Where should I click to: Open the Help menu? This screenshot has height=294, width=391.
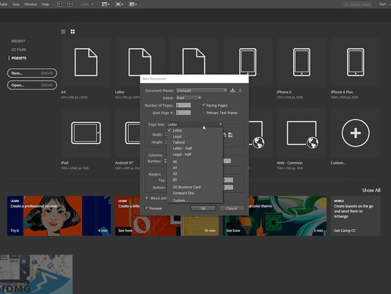[x=45, y=4]
